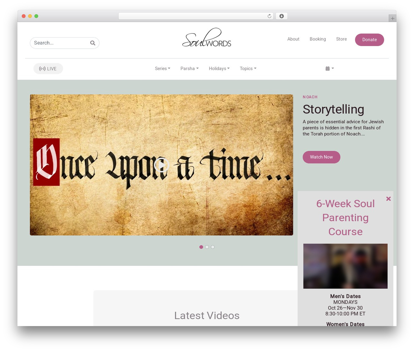Click the Women's Dates text
This screenshot has height=351, width=414.
coord(345,324)
